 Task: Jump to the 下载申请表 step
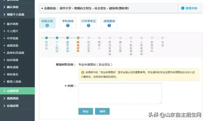click(131, 38)
